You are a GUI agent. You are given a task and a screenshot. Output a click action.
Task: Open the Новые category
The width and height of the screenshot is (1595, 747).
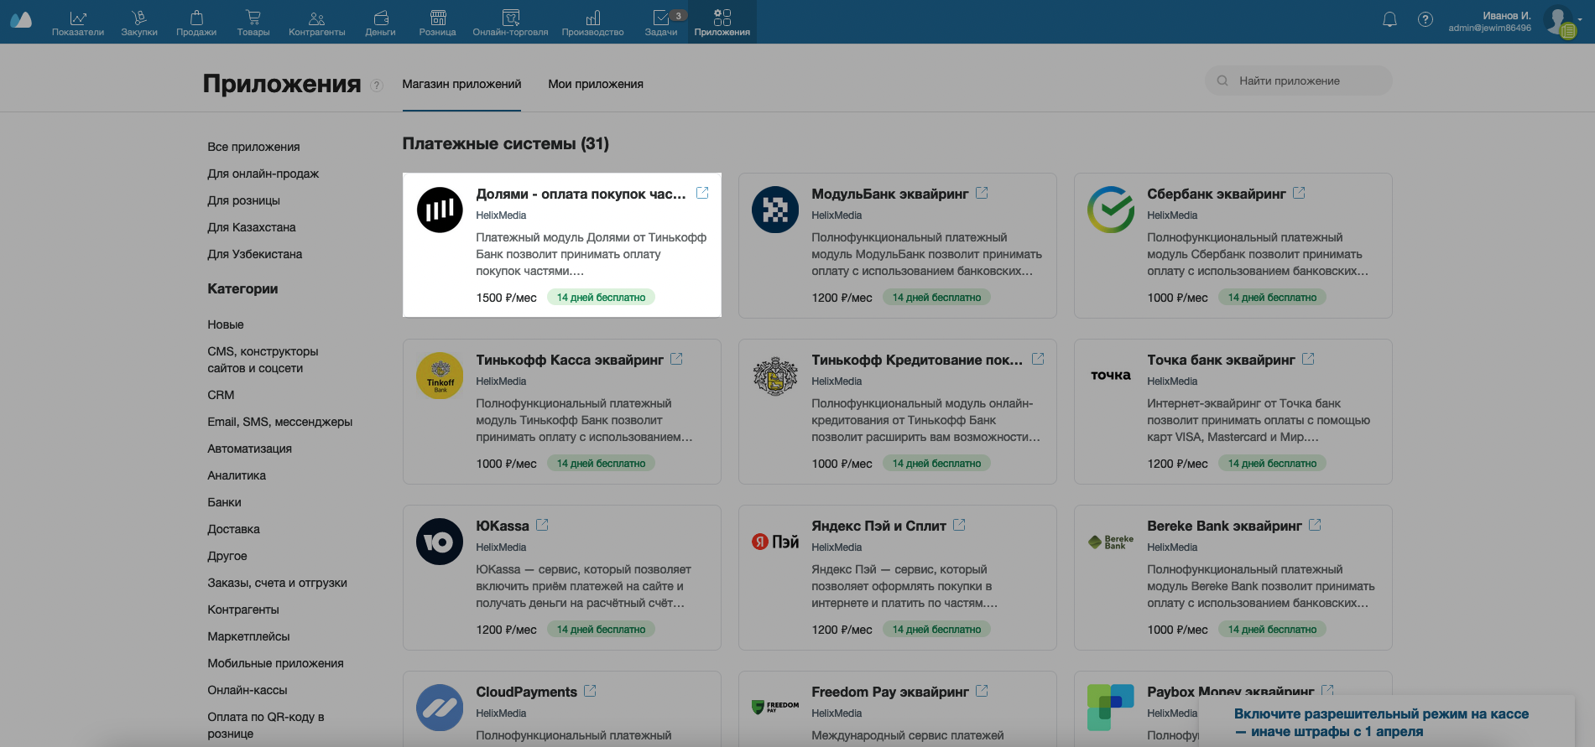[226, 324]
